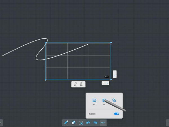Viewport: 169px width, 127px height.
Task: Click the table's bottom-right resize handle
Action: 111,80
